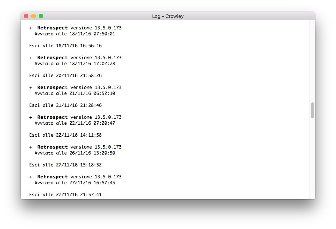Click 'Avviato alle 21/11/16 06:52:10' line
The height and width of the screenshot is (229, 336).
(75, 93)
